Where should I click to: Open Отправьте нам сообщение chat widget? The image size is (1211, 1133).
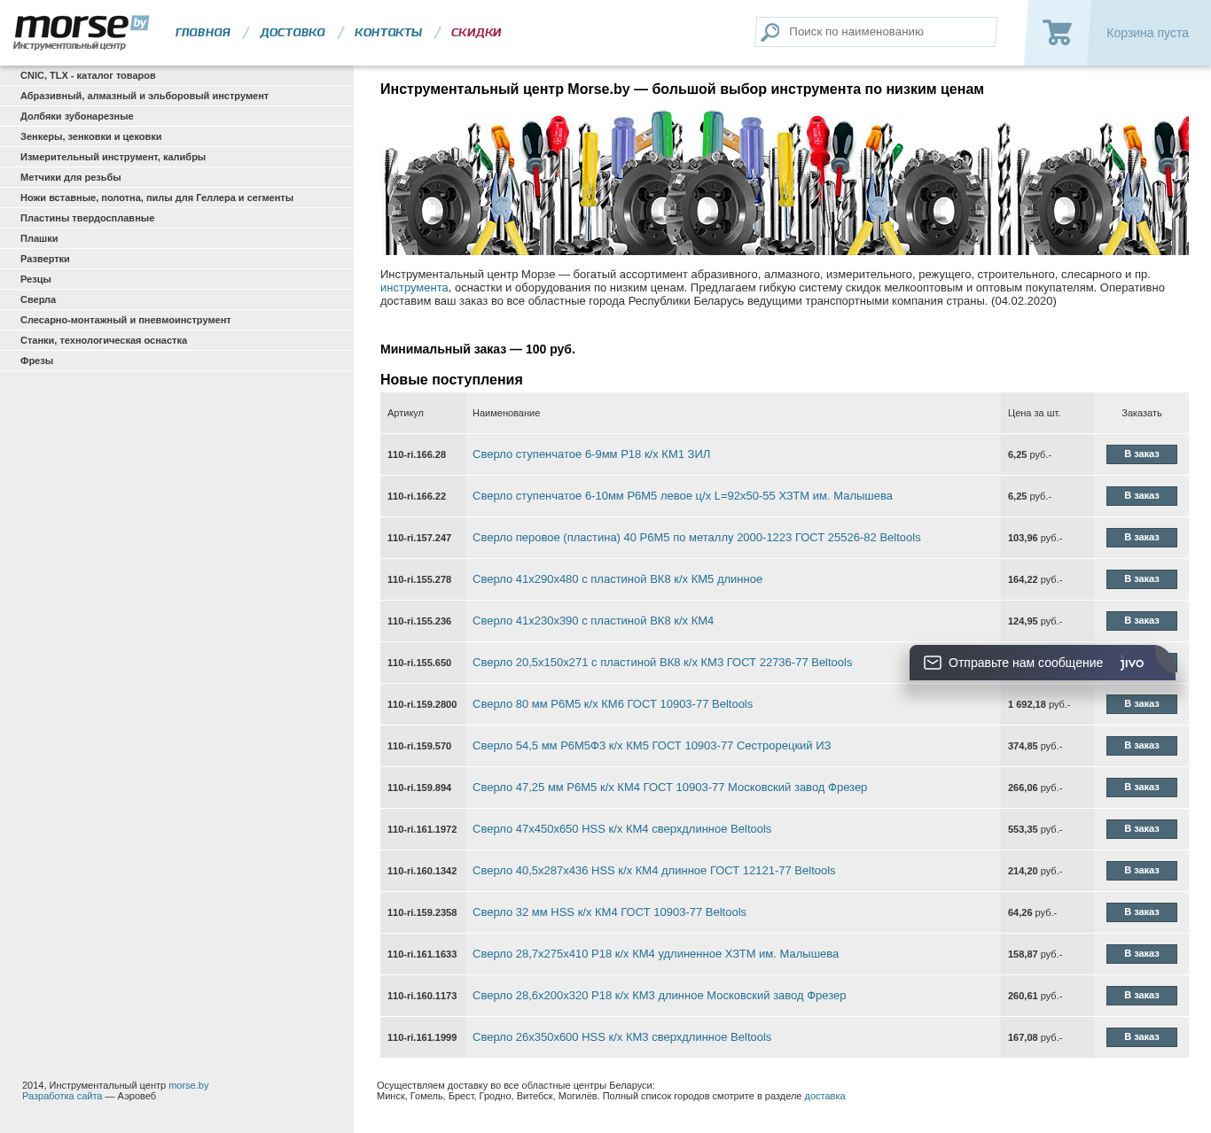1043,663
